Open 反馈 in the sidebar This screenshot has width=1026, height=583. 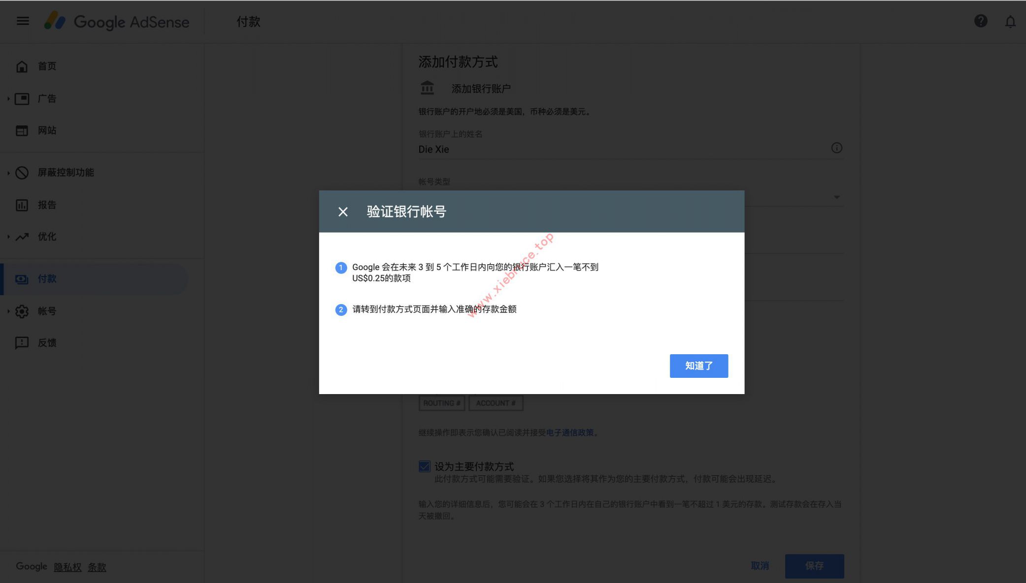[x=47, y=343]
